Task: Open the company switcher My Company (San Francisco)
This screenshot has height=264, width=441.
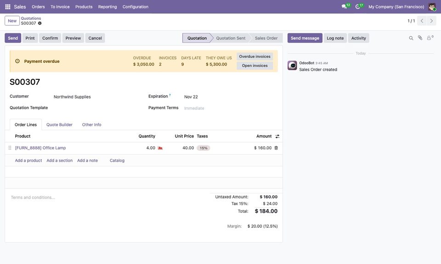Action: point(396,7)
